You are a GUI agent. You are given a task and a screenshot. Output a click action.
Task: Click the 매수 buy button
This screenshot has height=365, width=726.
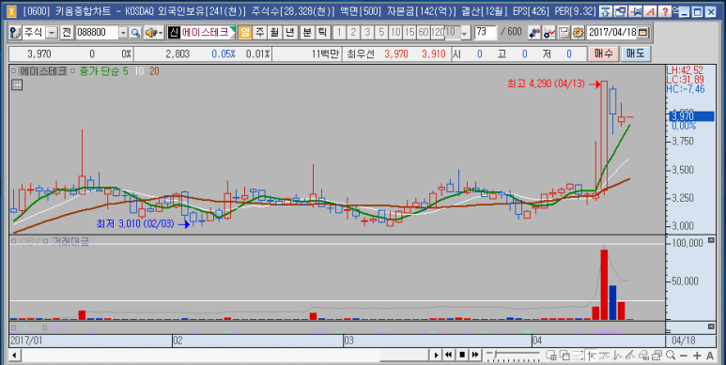coord(604,53)
